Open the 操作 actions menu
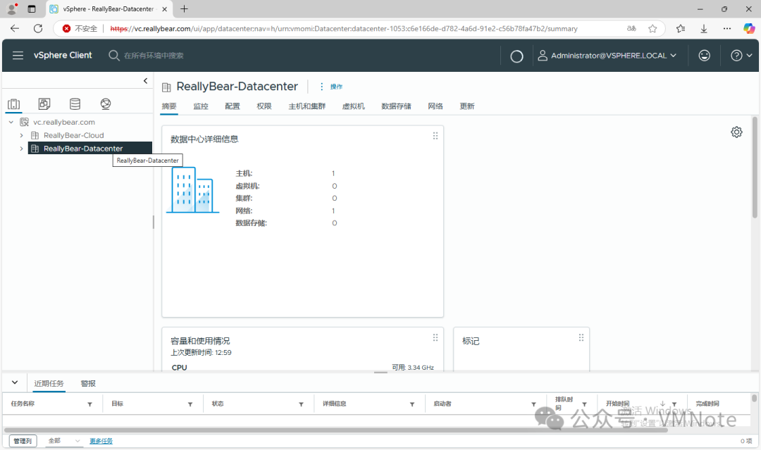The height and width of the screenshot is (450, 761). coord(336,87)
